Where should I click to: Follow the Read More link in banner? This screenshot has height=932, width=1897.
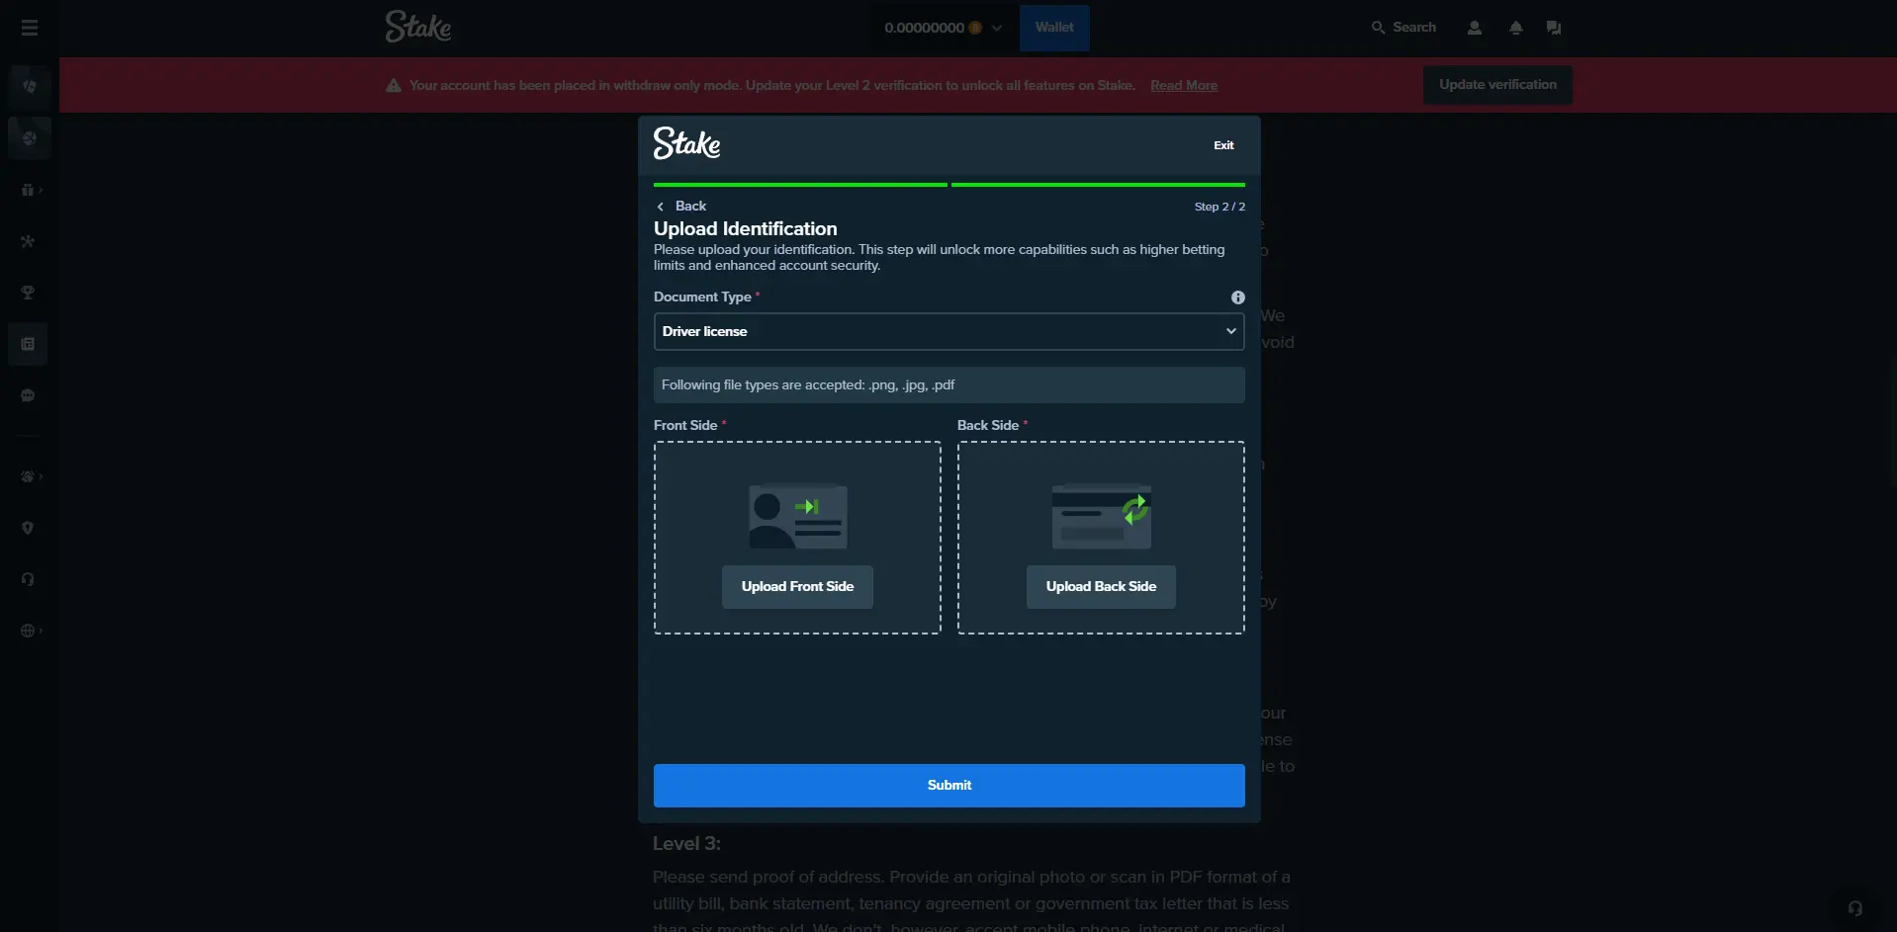point(1184,85)
